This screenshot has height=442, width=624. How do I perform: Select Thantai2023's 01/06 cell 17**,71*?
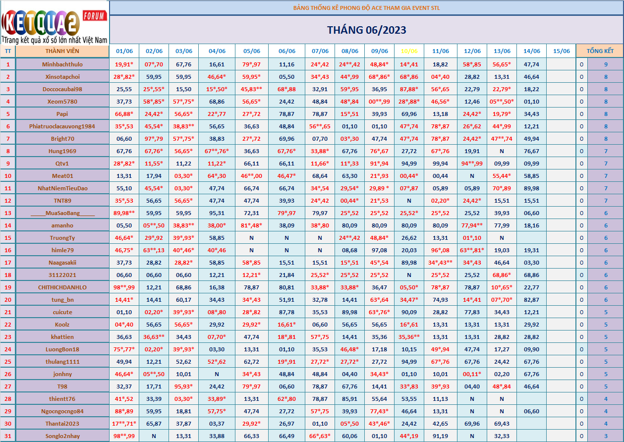(x=124, y=424)
